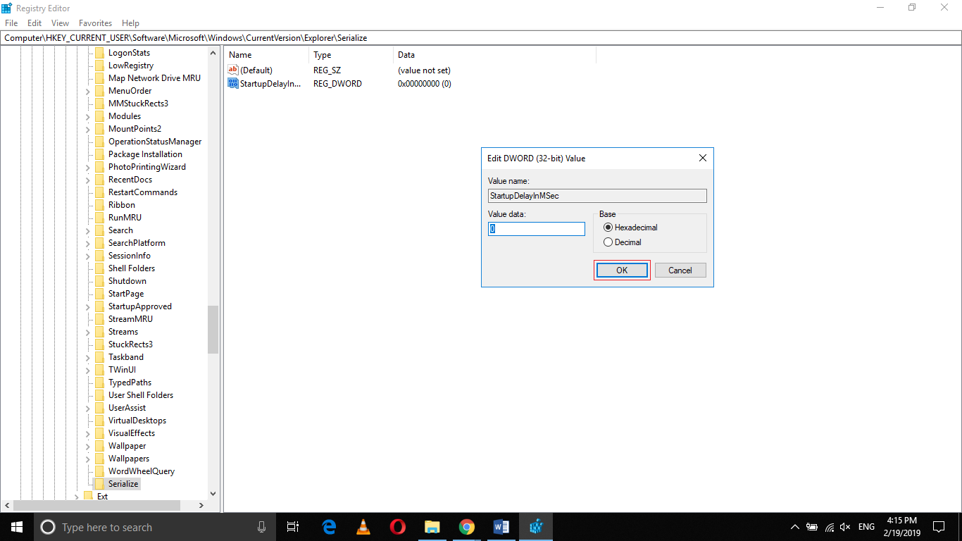The width and height of the screenshot is (962, 541).
Task: Click the (Default) string value icon
Action: (x=233, y=70)
